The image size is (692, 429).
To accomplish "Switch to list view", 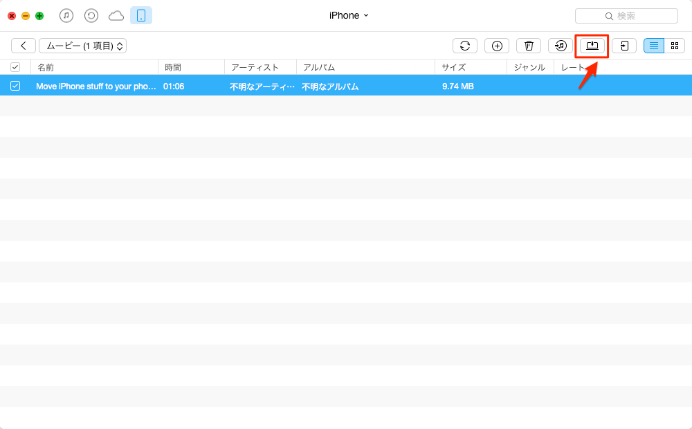I will pyautogui.click(x=654, y=46).
